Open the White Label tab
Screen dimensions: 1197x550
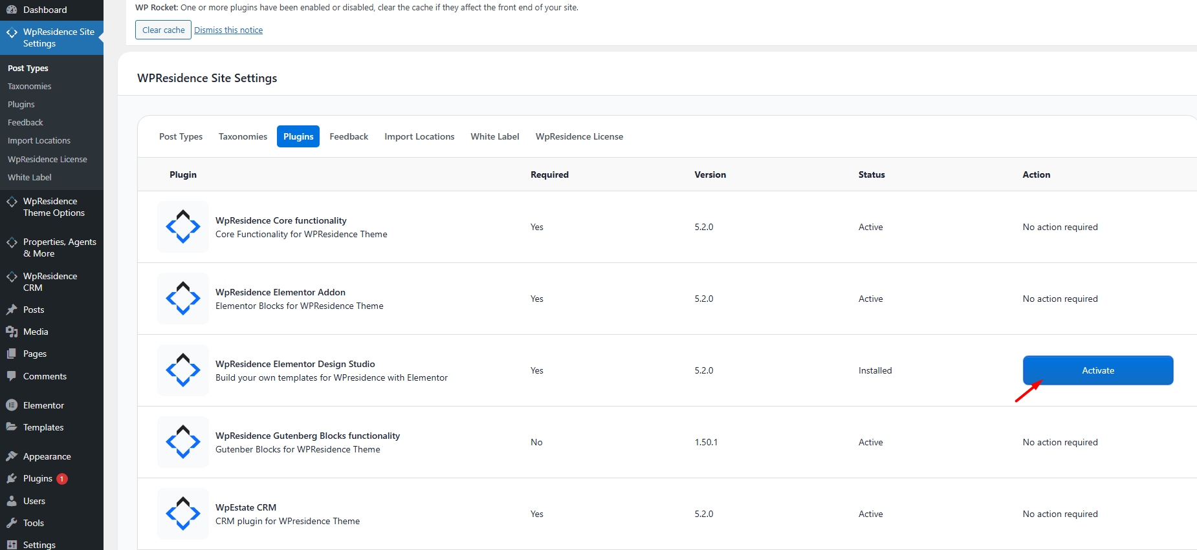[495, 136]
